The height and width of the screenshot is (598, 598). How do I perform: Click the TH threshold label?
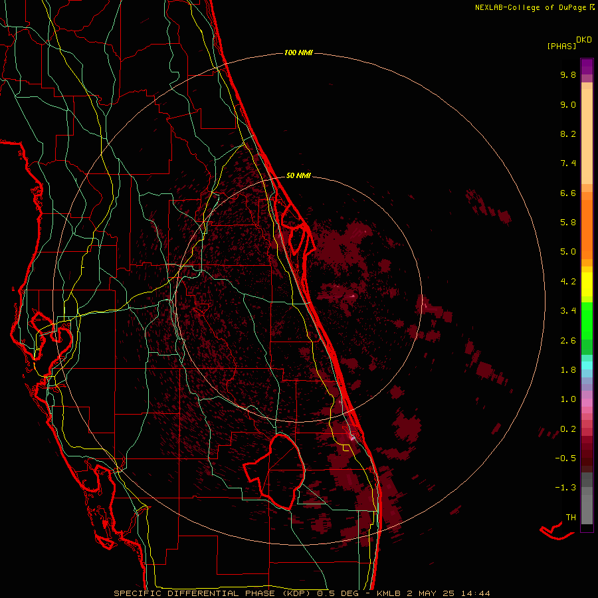[571, 518]
